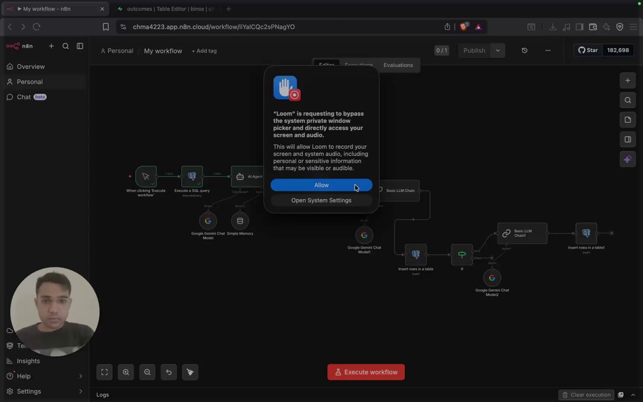Expand the Help sidebar menu
Screen dimensions: 643x402
click(x=44, y=376)
